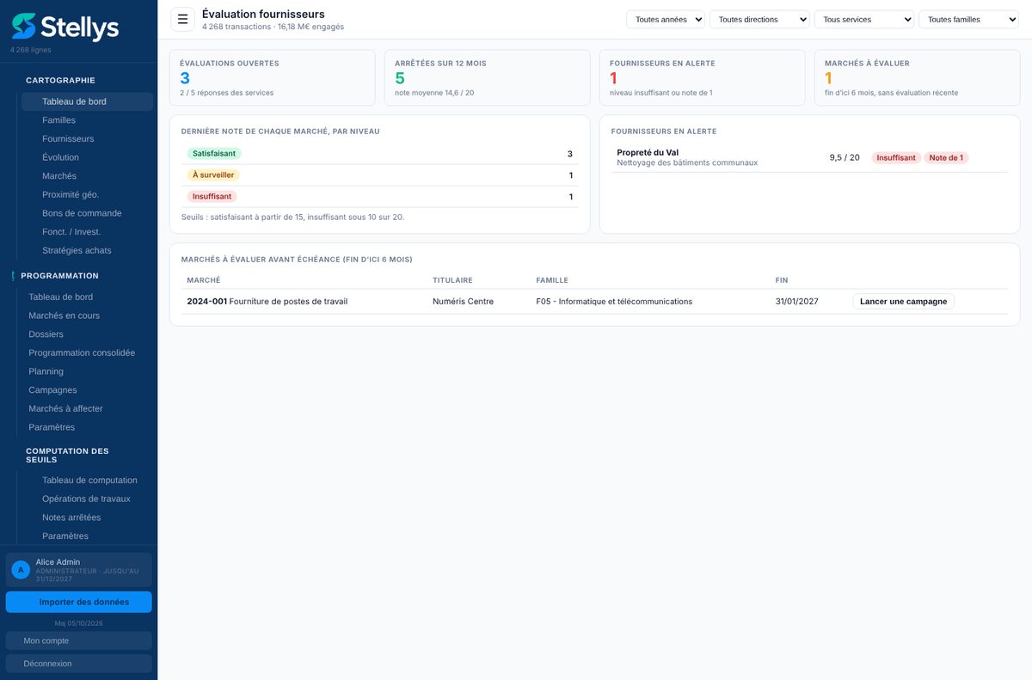Click Alice Admin's avatar icon
Viewport: 1032px width, 680px height.
[21, 570]
